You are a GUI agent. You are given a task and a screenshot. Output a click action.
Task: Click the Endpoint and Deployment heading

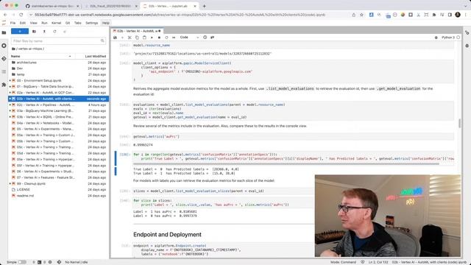click(x=167, y=234)
